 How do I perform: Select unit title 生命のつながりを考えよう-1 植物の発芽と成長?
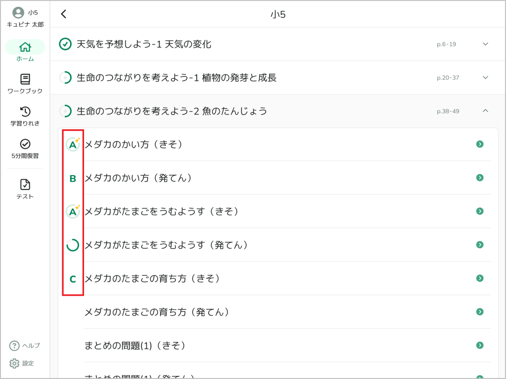pos(176,77)
